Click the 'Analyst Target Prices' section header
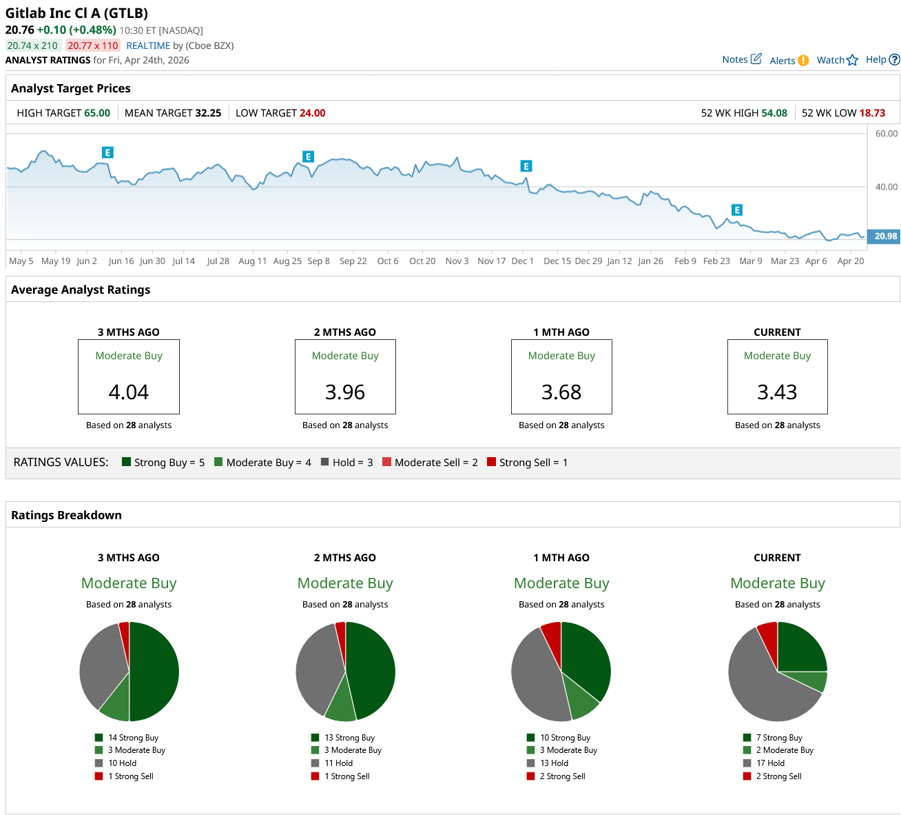901x815 pixels. point(71,88)
